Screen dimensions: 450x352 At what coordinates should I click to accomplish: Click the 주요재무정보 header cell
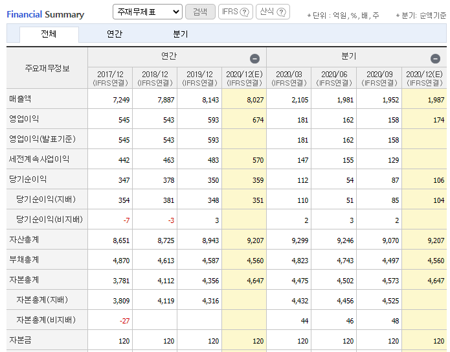pyautogui.click(x=47, y=68)
